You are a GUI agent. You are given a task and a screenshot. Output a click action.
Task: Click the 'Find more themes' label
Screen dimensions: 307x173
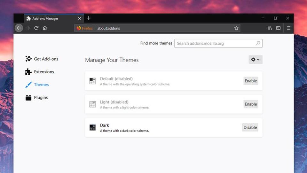[156, 43]
